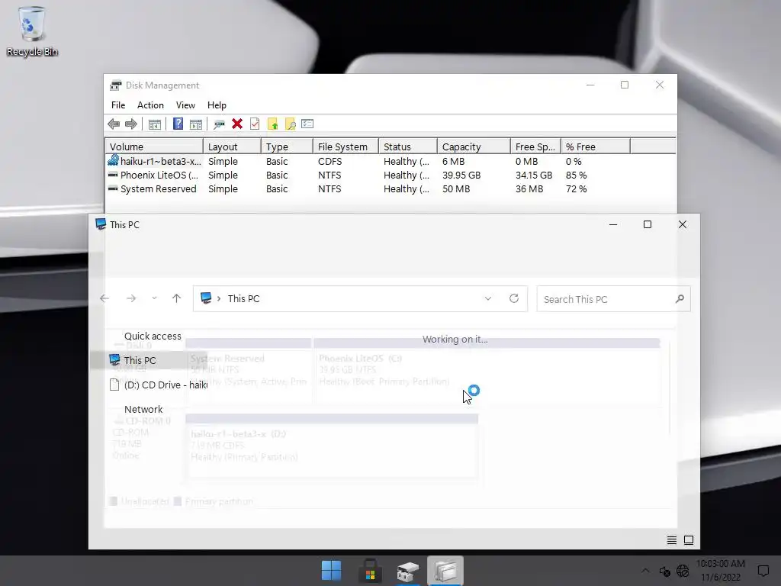Click the This PC address bar icon
This screenshot has width=781, height=586.
pyautogui.click(x=206, y=298)
